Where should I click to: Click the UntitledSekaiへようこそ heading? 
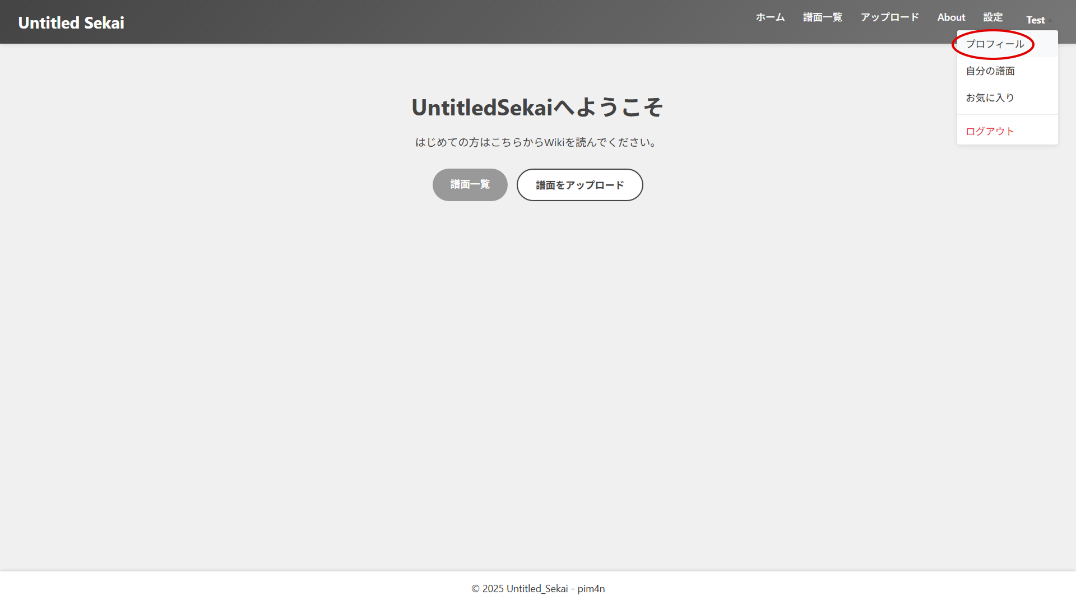tap(536, 106)
